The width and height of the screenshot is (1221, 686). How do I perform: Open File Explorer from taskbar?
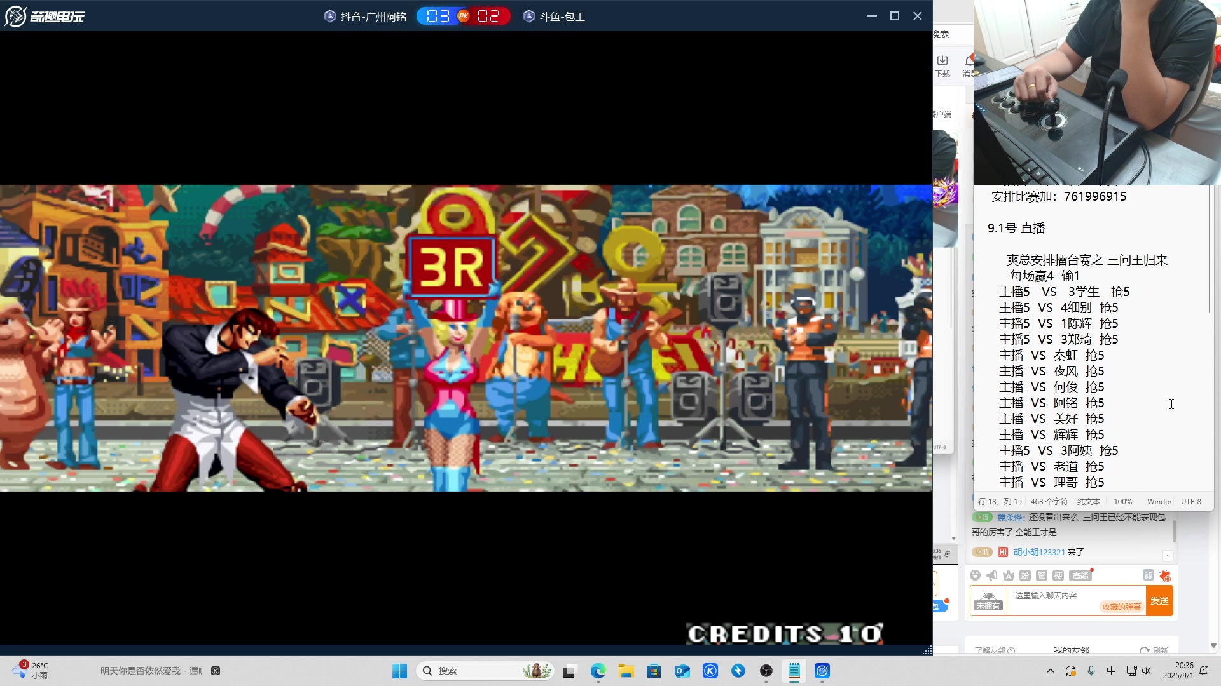(x=626, y=671)
